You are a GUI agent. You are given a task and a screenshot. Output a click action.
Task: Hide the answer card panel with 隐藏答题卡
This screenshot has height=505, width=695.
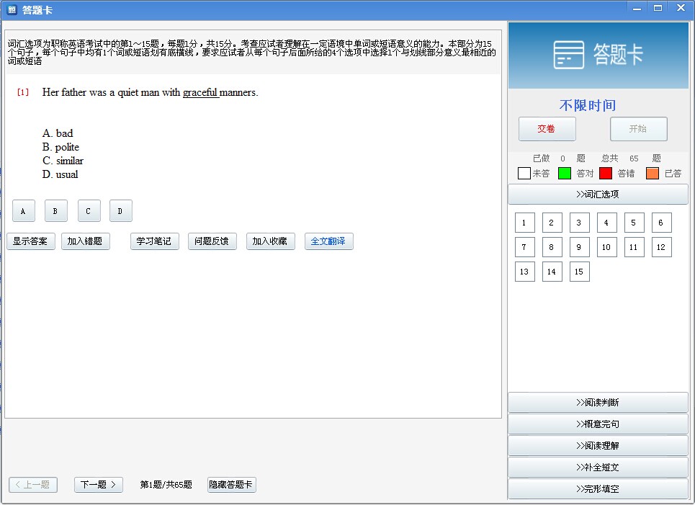231,485
